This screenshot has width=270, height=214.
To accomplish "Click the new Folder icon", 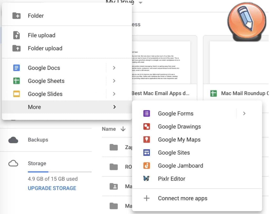I will coord(16,16).
